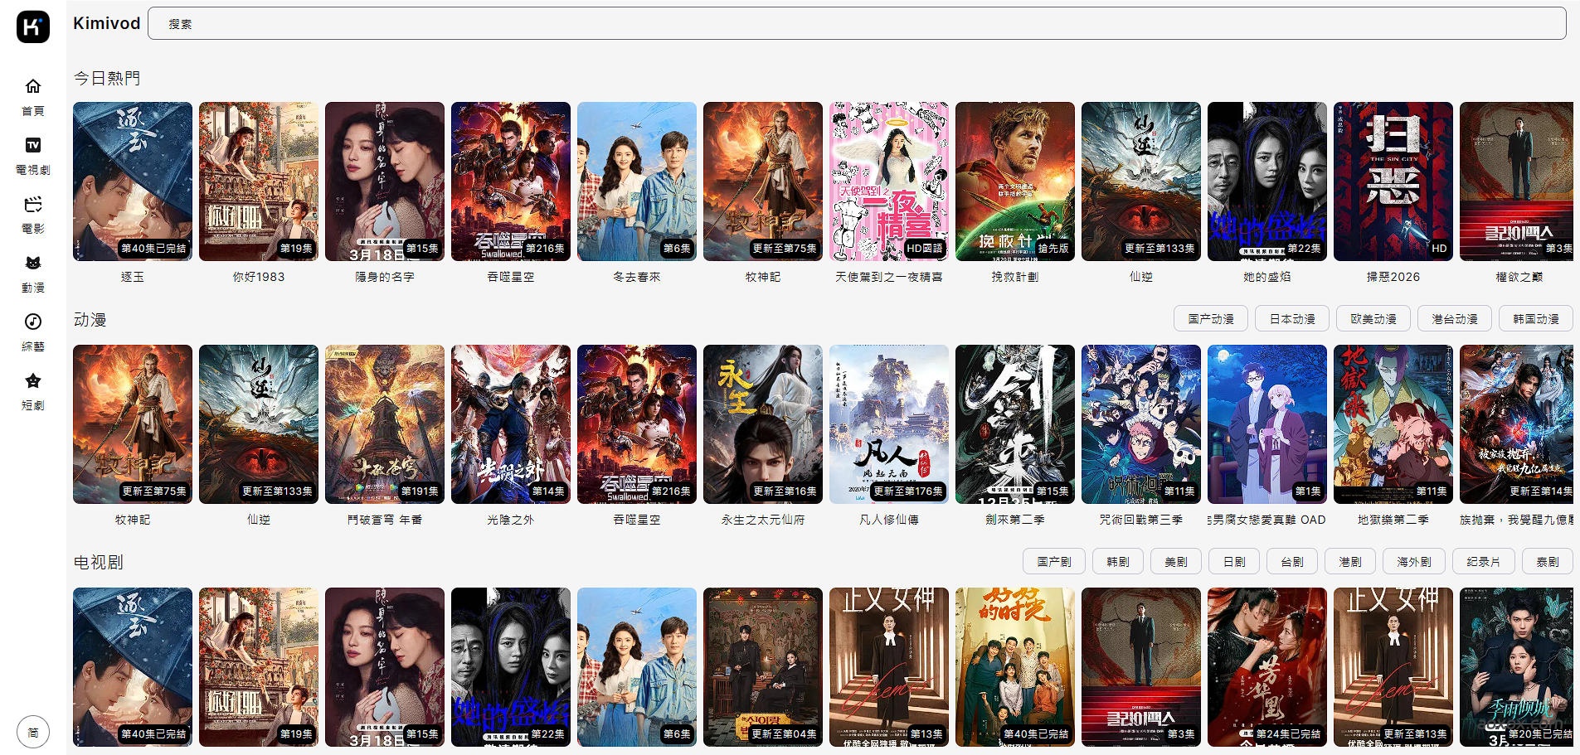
Task: Click the Kimivod logo icon
Action: [32, 27]
